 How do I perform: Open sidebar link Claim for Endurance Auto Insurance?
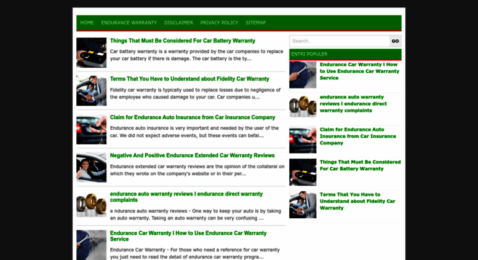point(358,136)
